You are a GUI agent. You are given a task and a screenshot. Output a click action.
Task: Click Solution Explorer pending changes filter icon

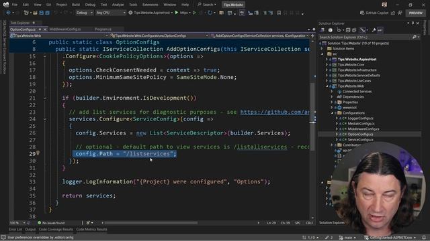[339, 30]
